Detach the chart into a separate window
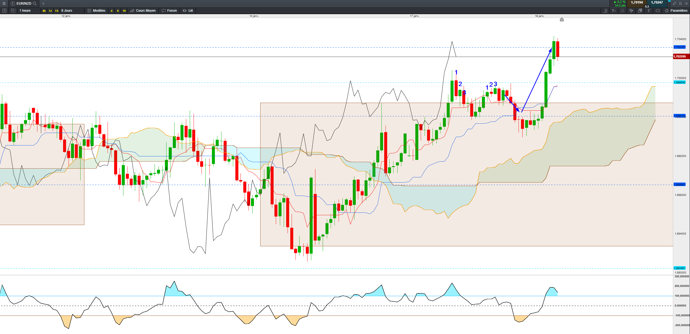The height and width of the screenshot is (334, 690). [680, 4]
